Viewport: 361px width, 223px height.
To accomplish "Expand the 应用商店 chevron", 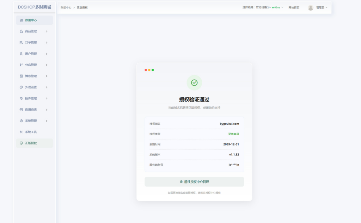I will pos(47,110).
